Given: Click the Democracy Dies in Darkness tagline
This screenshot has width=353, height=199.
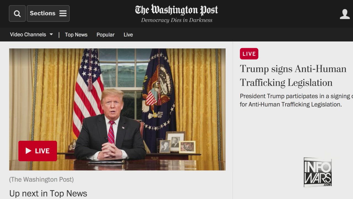Looking at the screenshot, I should (177, 20).
